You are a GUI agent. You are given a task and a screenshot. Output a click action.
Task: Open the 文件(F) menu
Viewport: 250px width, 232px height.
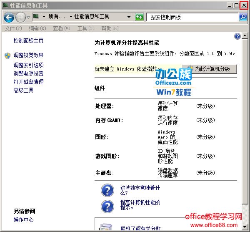coord(13,28)
